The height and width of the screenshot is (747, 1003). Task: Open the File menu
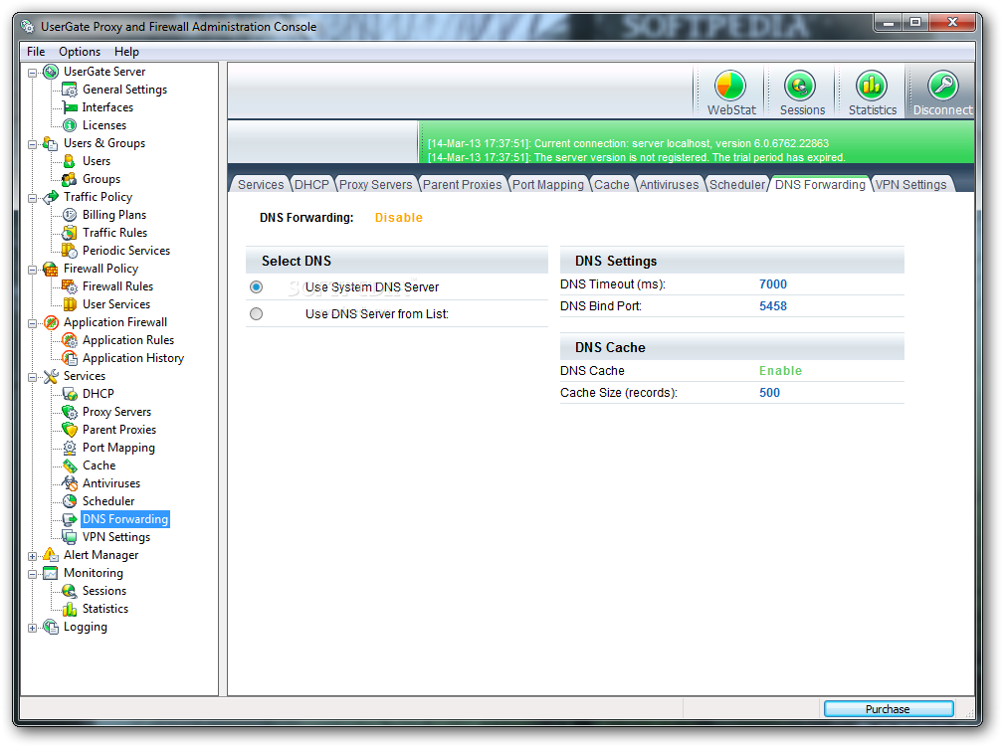click(36, 52)
